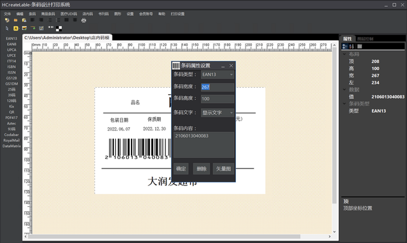The height and width of the screenshot is (243, 407).
Task: Click the scroll-right arrow below the canvas
Action: 329,237
